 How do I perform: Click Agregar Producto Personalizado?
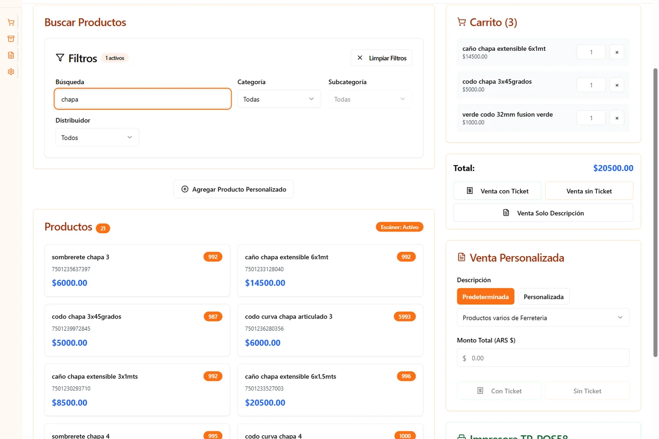click(x=233, y=189)
